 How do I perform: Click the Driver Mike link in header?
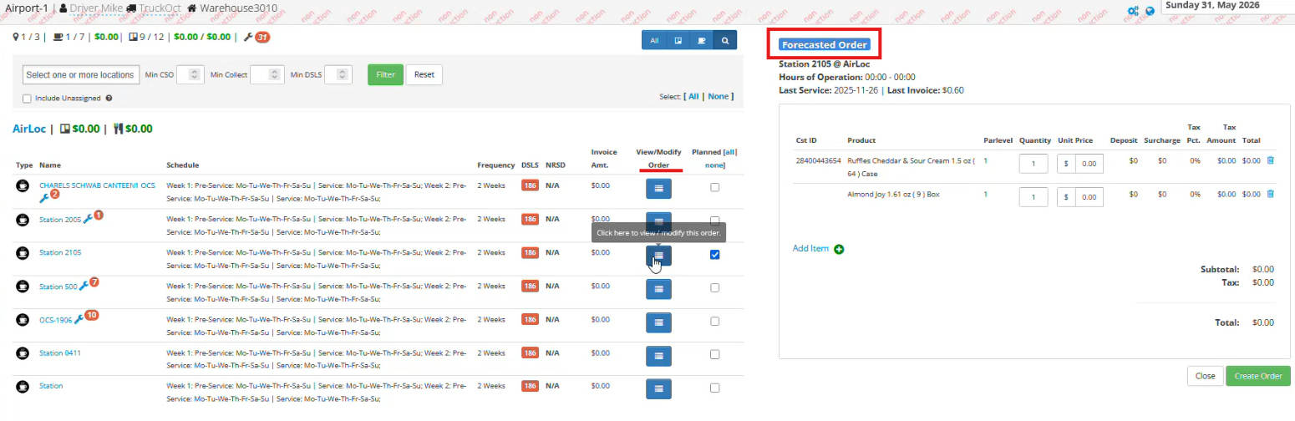point(96,8)
